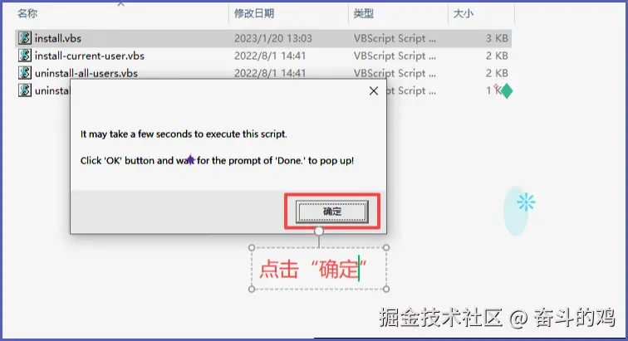The width and height of the screenshot is (628, 341).
Task: Click the sort arrow above the 名称 column
Action: [x=121, y=4]
